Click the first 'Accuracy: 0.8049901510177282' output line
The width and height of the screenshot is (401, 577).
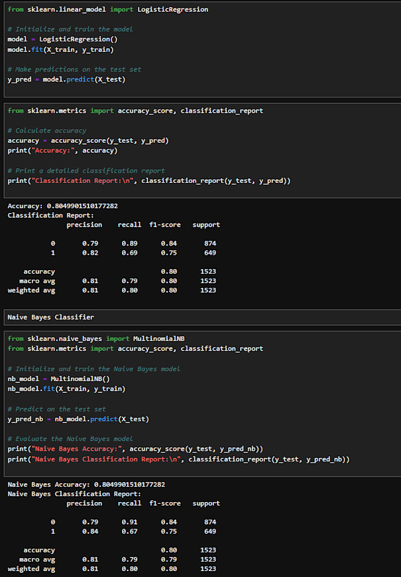pos(63,206)
